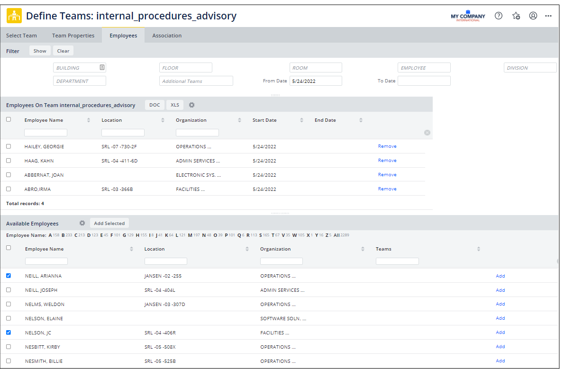Image resolution: width=564 pixels, height=369 pixels.
Task: Check the NELSON, ELAINE checkbox
Action: point(9,318)
